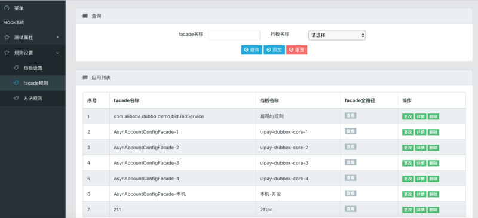The height and width of the screenshot is (218, 478).
Task: View facade path for AsynAccountConfigFacade-本机 row
Action: point(351,194)
